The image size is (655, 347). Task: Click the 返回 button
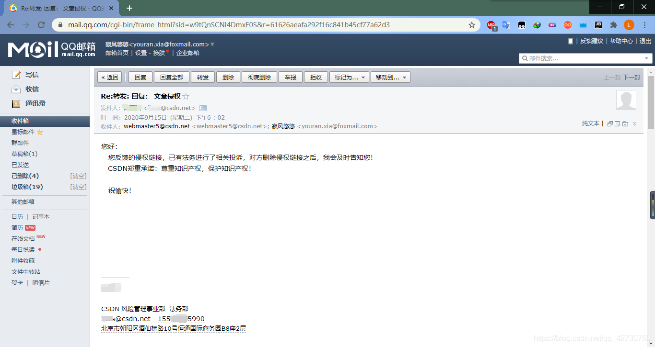(x=110, y=78)
